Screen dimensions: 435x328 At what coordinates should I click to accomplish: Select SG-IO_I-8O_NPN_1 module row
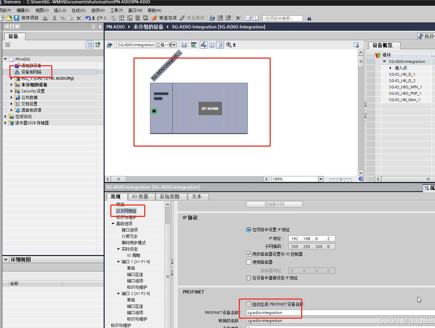(x=405, y=87)
